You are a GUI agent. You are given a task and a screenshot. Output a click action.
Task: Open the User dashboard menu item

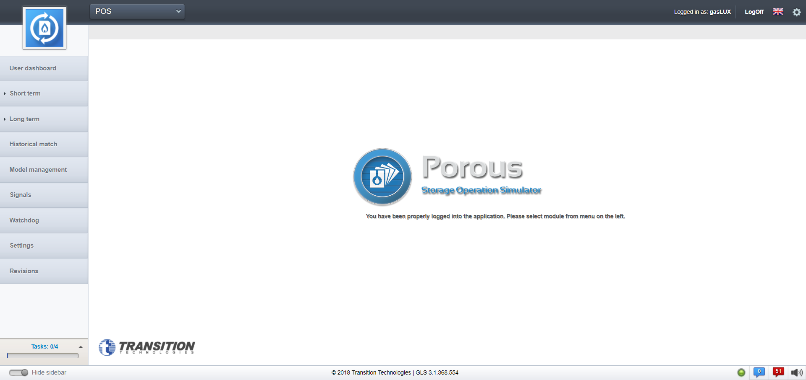33,68
